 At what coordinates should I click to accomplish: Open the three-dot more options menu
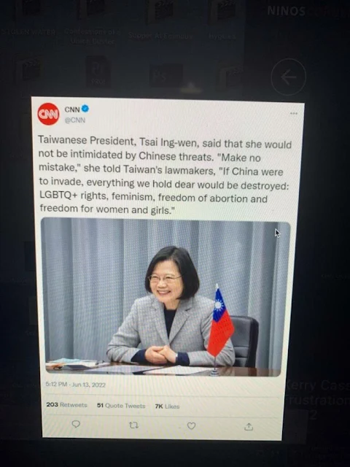coord(294,113)
